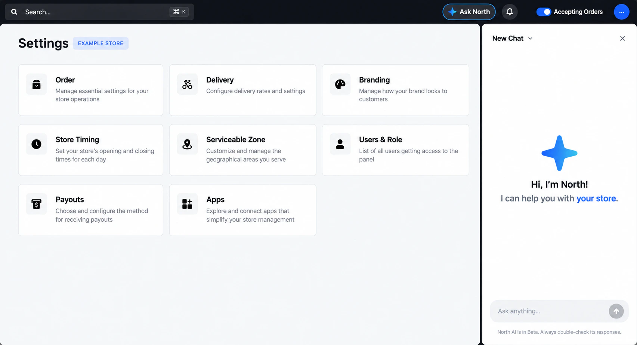The height and width of the screenshot is (345, 637).
Task: Send message with the arrow-up button
Action: (616, 311)
